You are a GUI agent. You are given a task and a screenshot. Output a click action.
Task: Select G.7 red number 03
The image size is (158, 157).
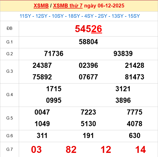(x=36, y=150)
